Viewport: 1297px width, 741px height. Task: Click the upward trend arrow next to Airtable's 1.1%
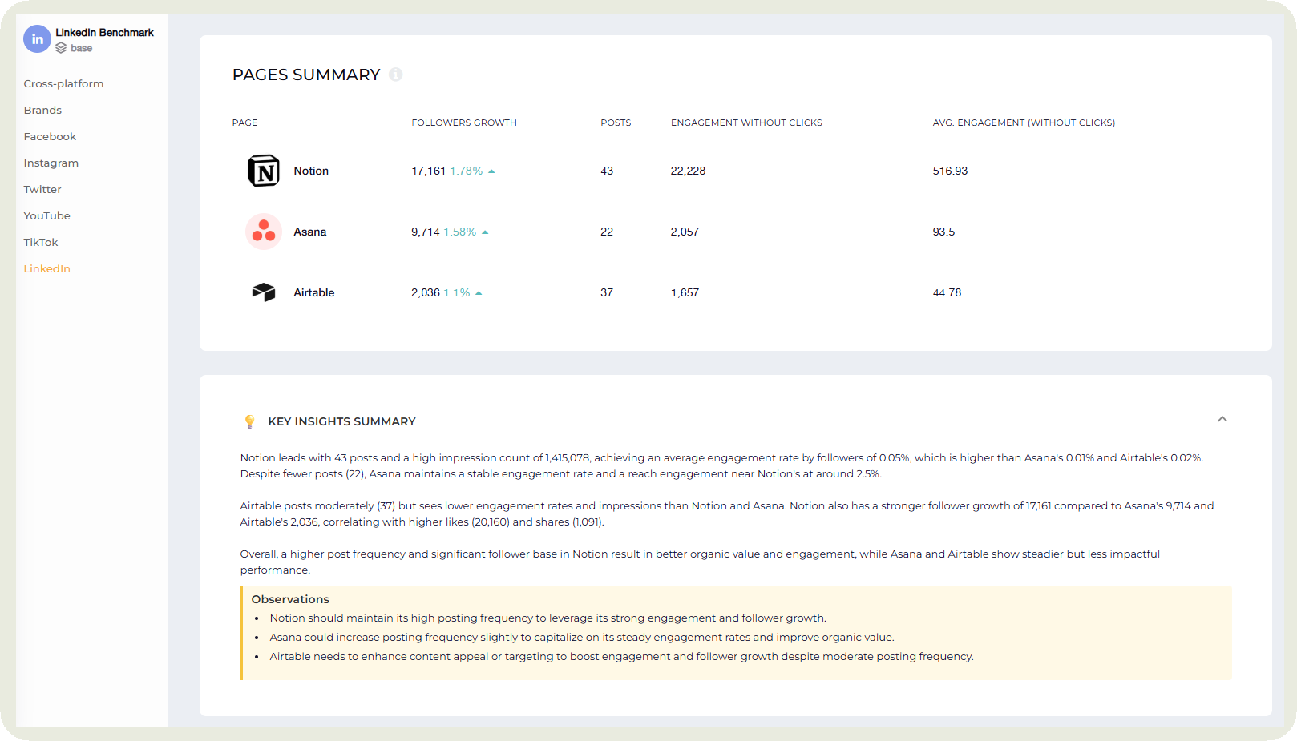[479, 292]
